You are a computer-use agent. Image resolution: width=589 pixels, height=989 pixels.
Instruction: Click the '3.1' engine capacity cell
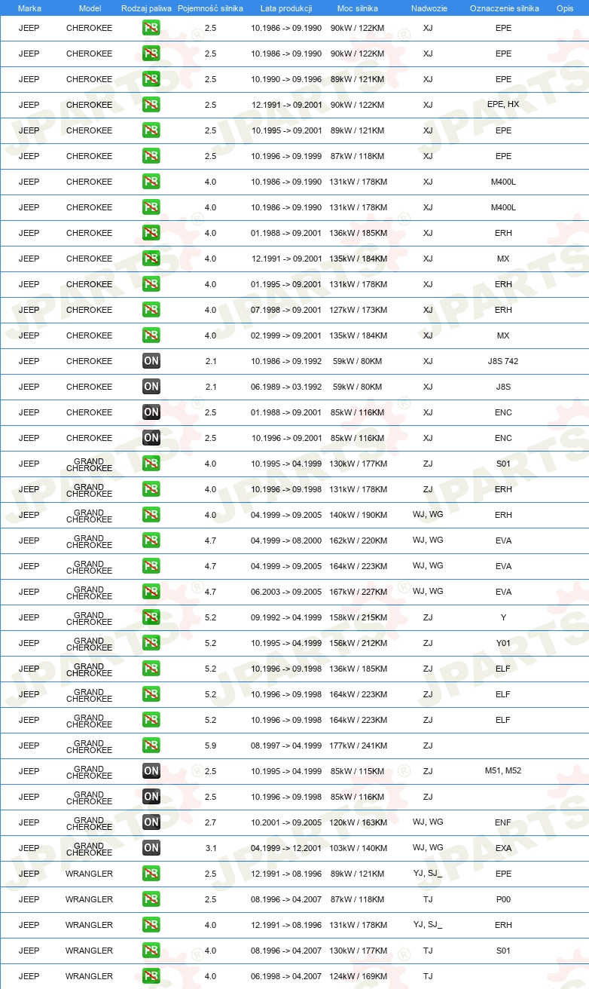(x=210, y=848)
